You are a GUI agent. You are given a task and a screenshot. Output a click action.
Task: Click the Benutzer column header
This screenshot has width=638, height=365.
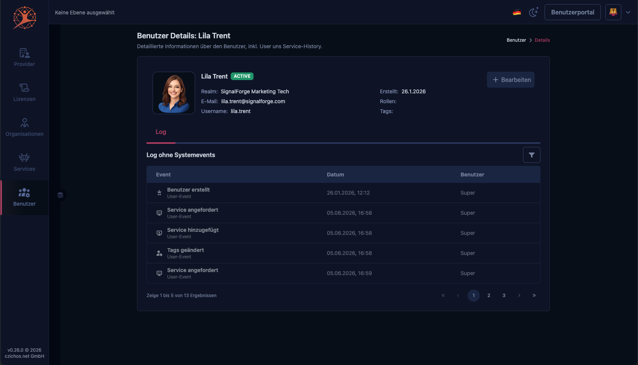click(x=472, y=175)
